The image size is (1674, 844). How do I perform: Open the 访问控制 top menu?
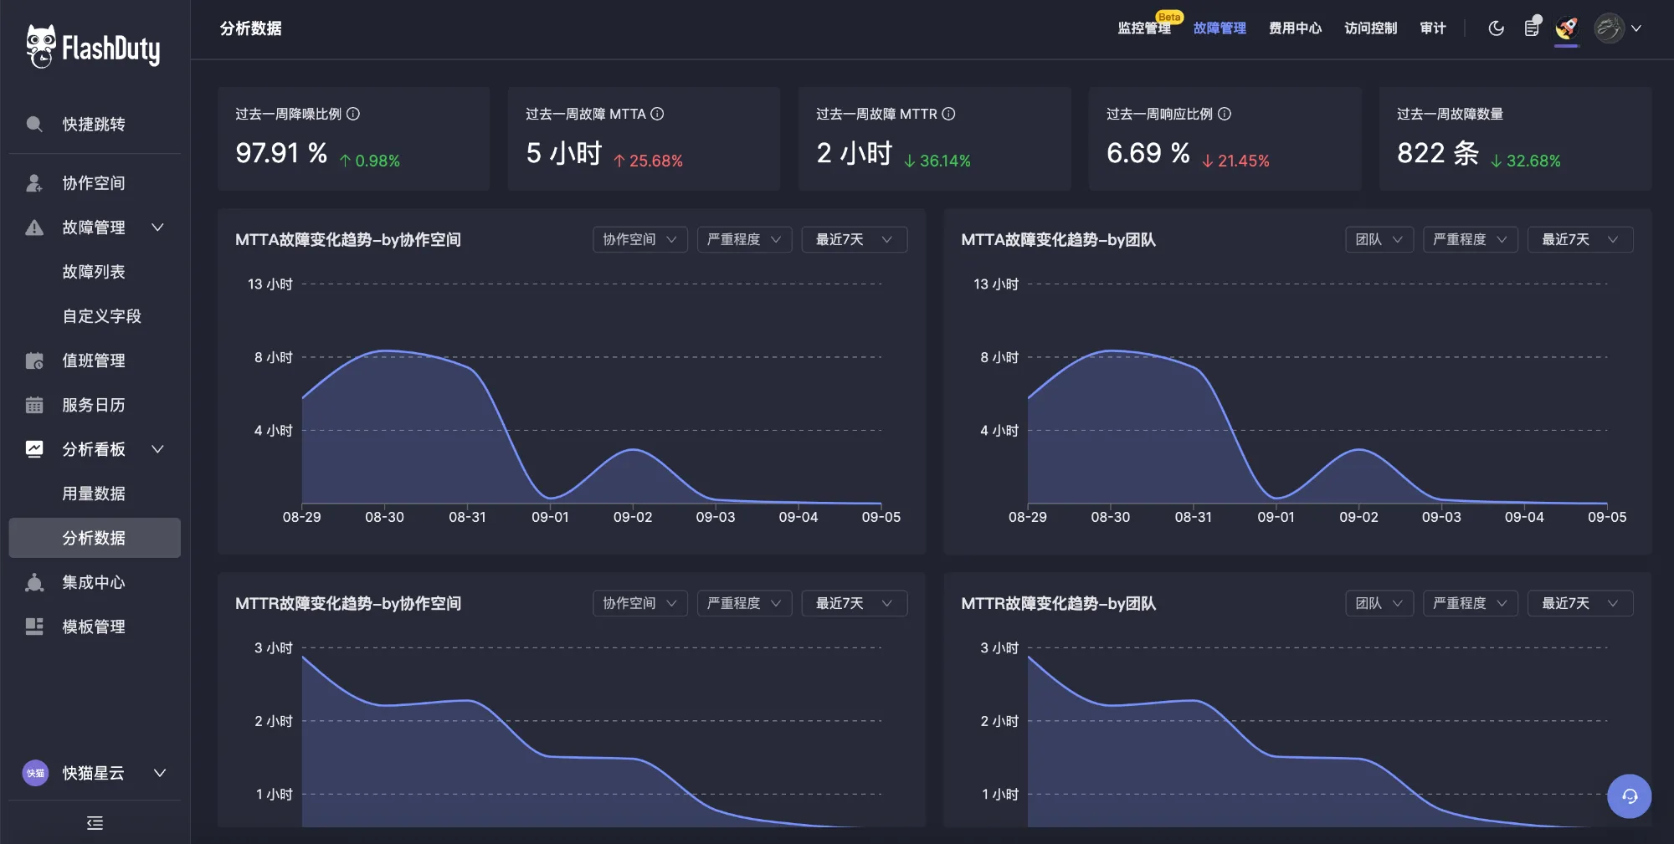[x=1370, y=28]
